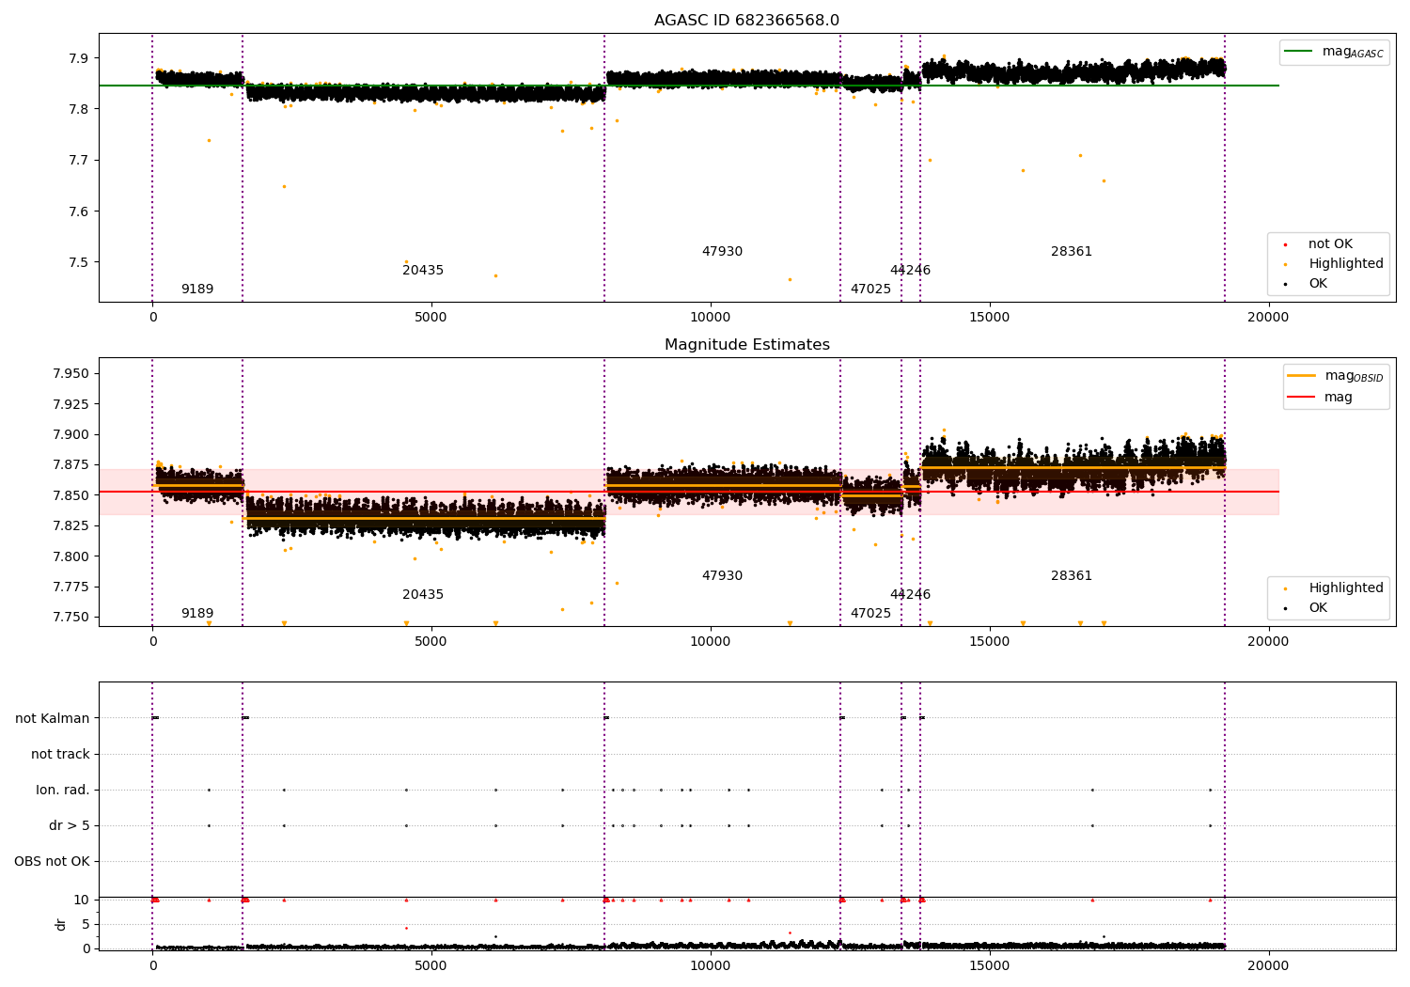Image resolution: width=1410 pixels, height=987 pixels.
Task: Click the y-axis tick 7.900
Action: (70, 435)
